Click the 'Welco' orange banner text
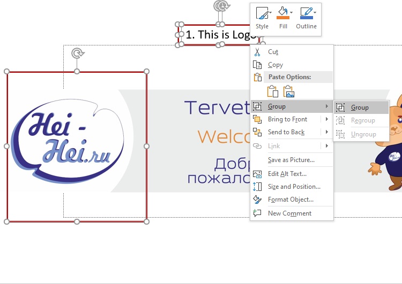 pos(224,136)
